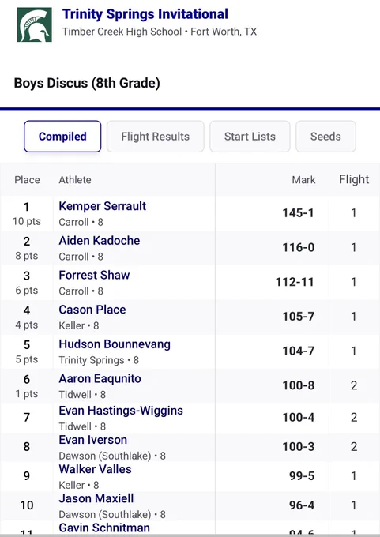Open Hudson Bounnevang's athlete link
The height and width of the screenshot is (537, 380).
coord(115,344)
